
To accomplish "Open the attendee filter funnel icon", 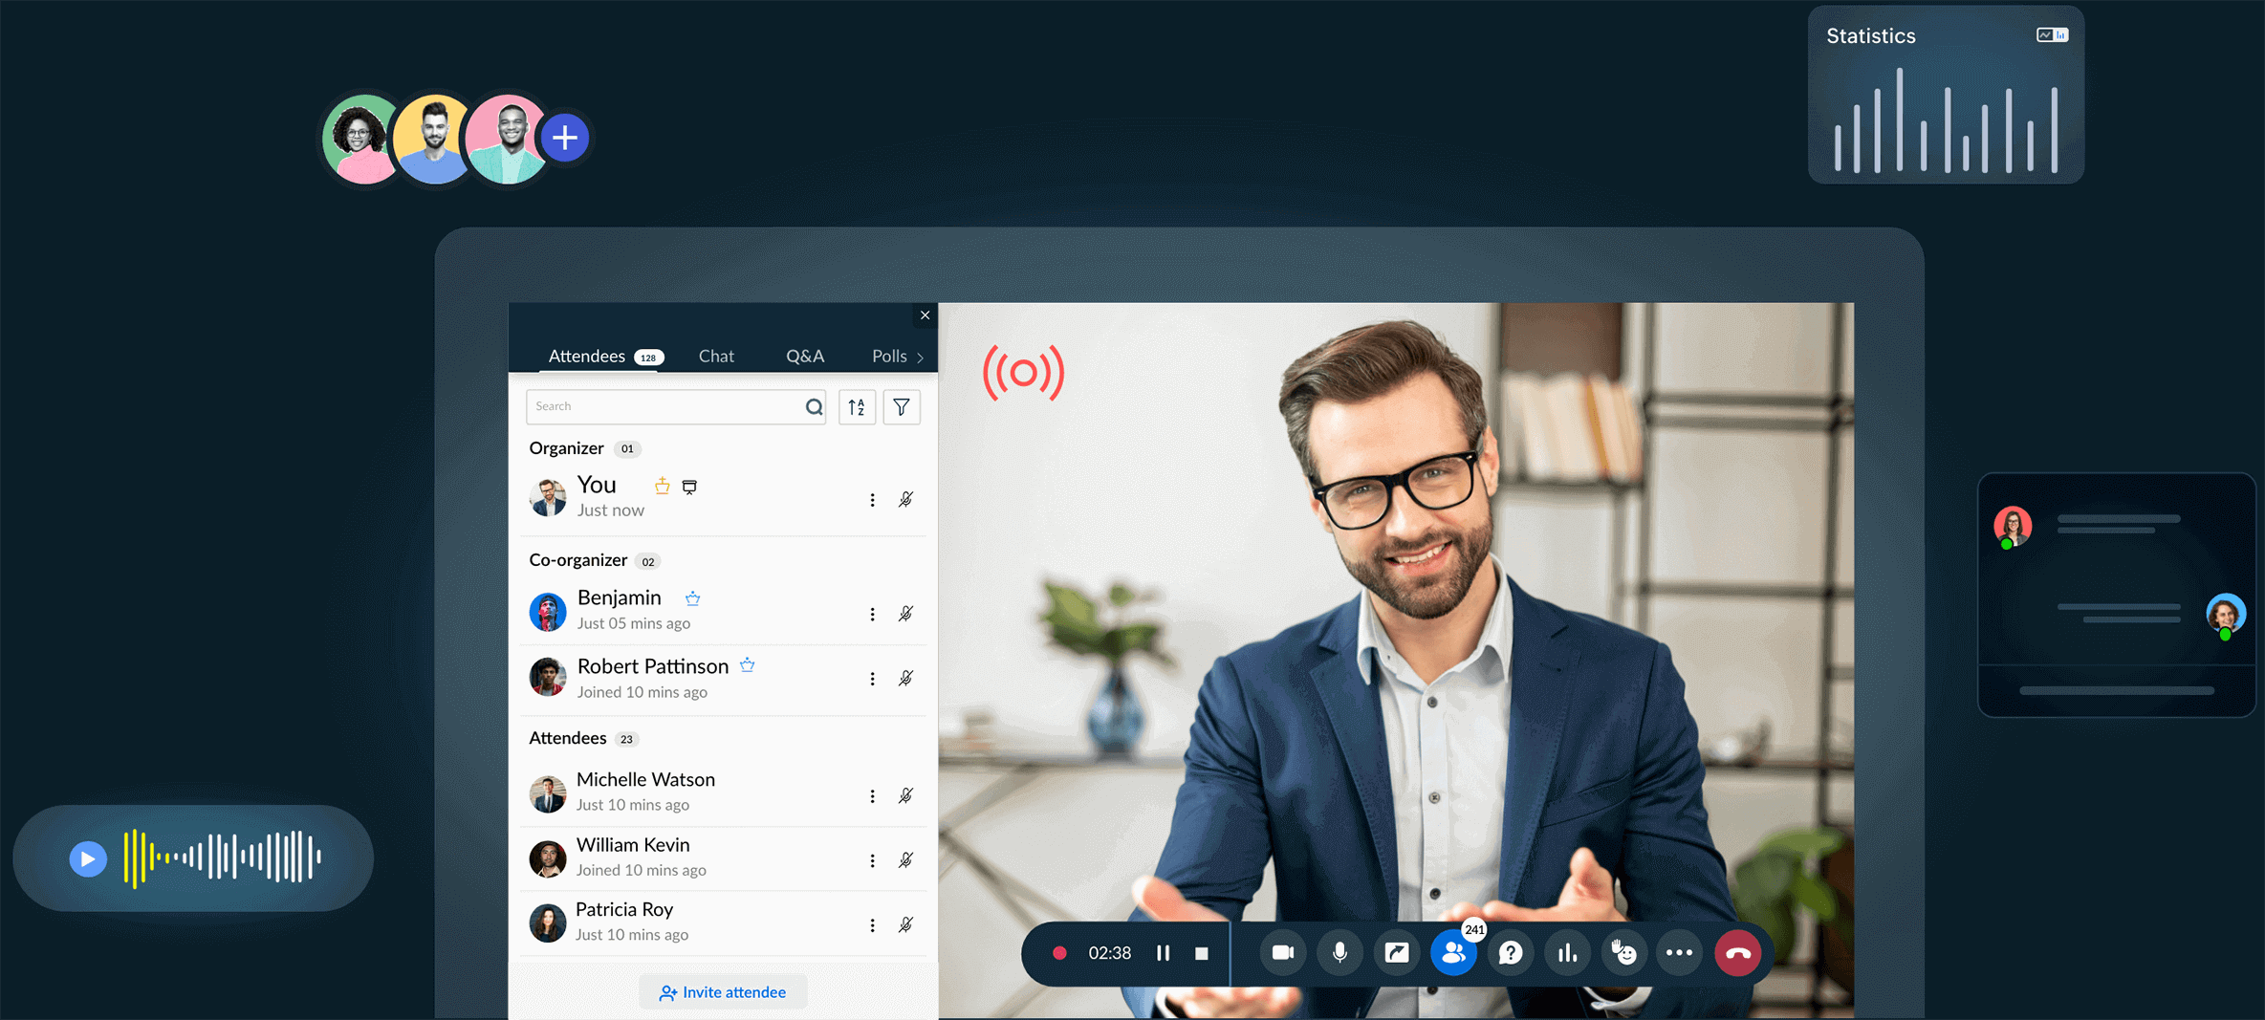I will point(901,407).
